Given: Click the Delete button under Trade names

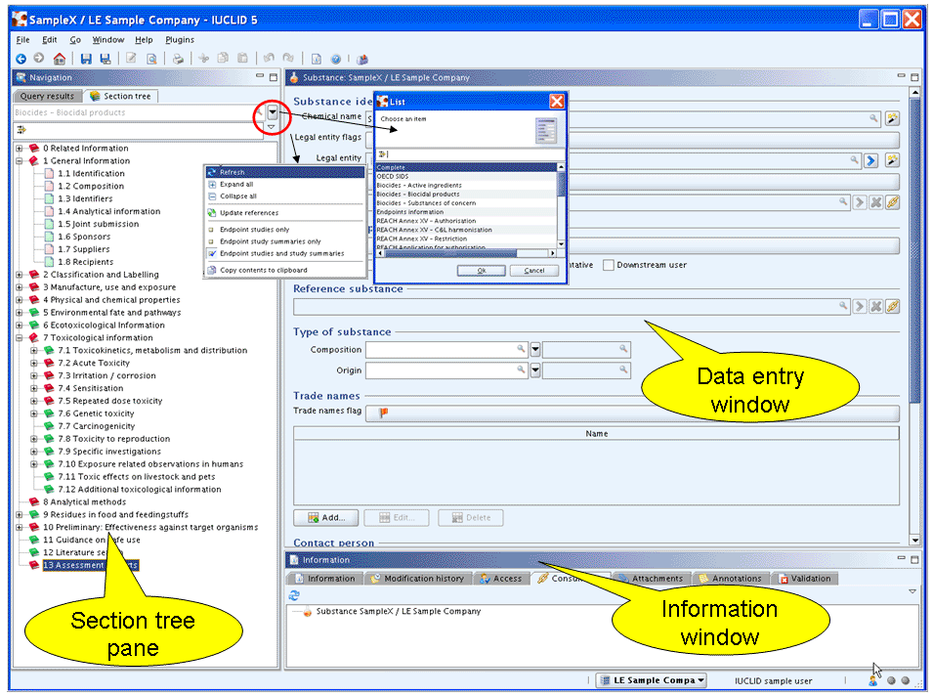Looking at the screenshot, I should coord(470,517).
